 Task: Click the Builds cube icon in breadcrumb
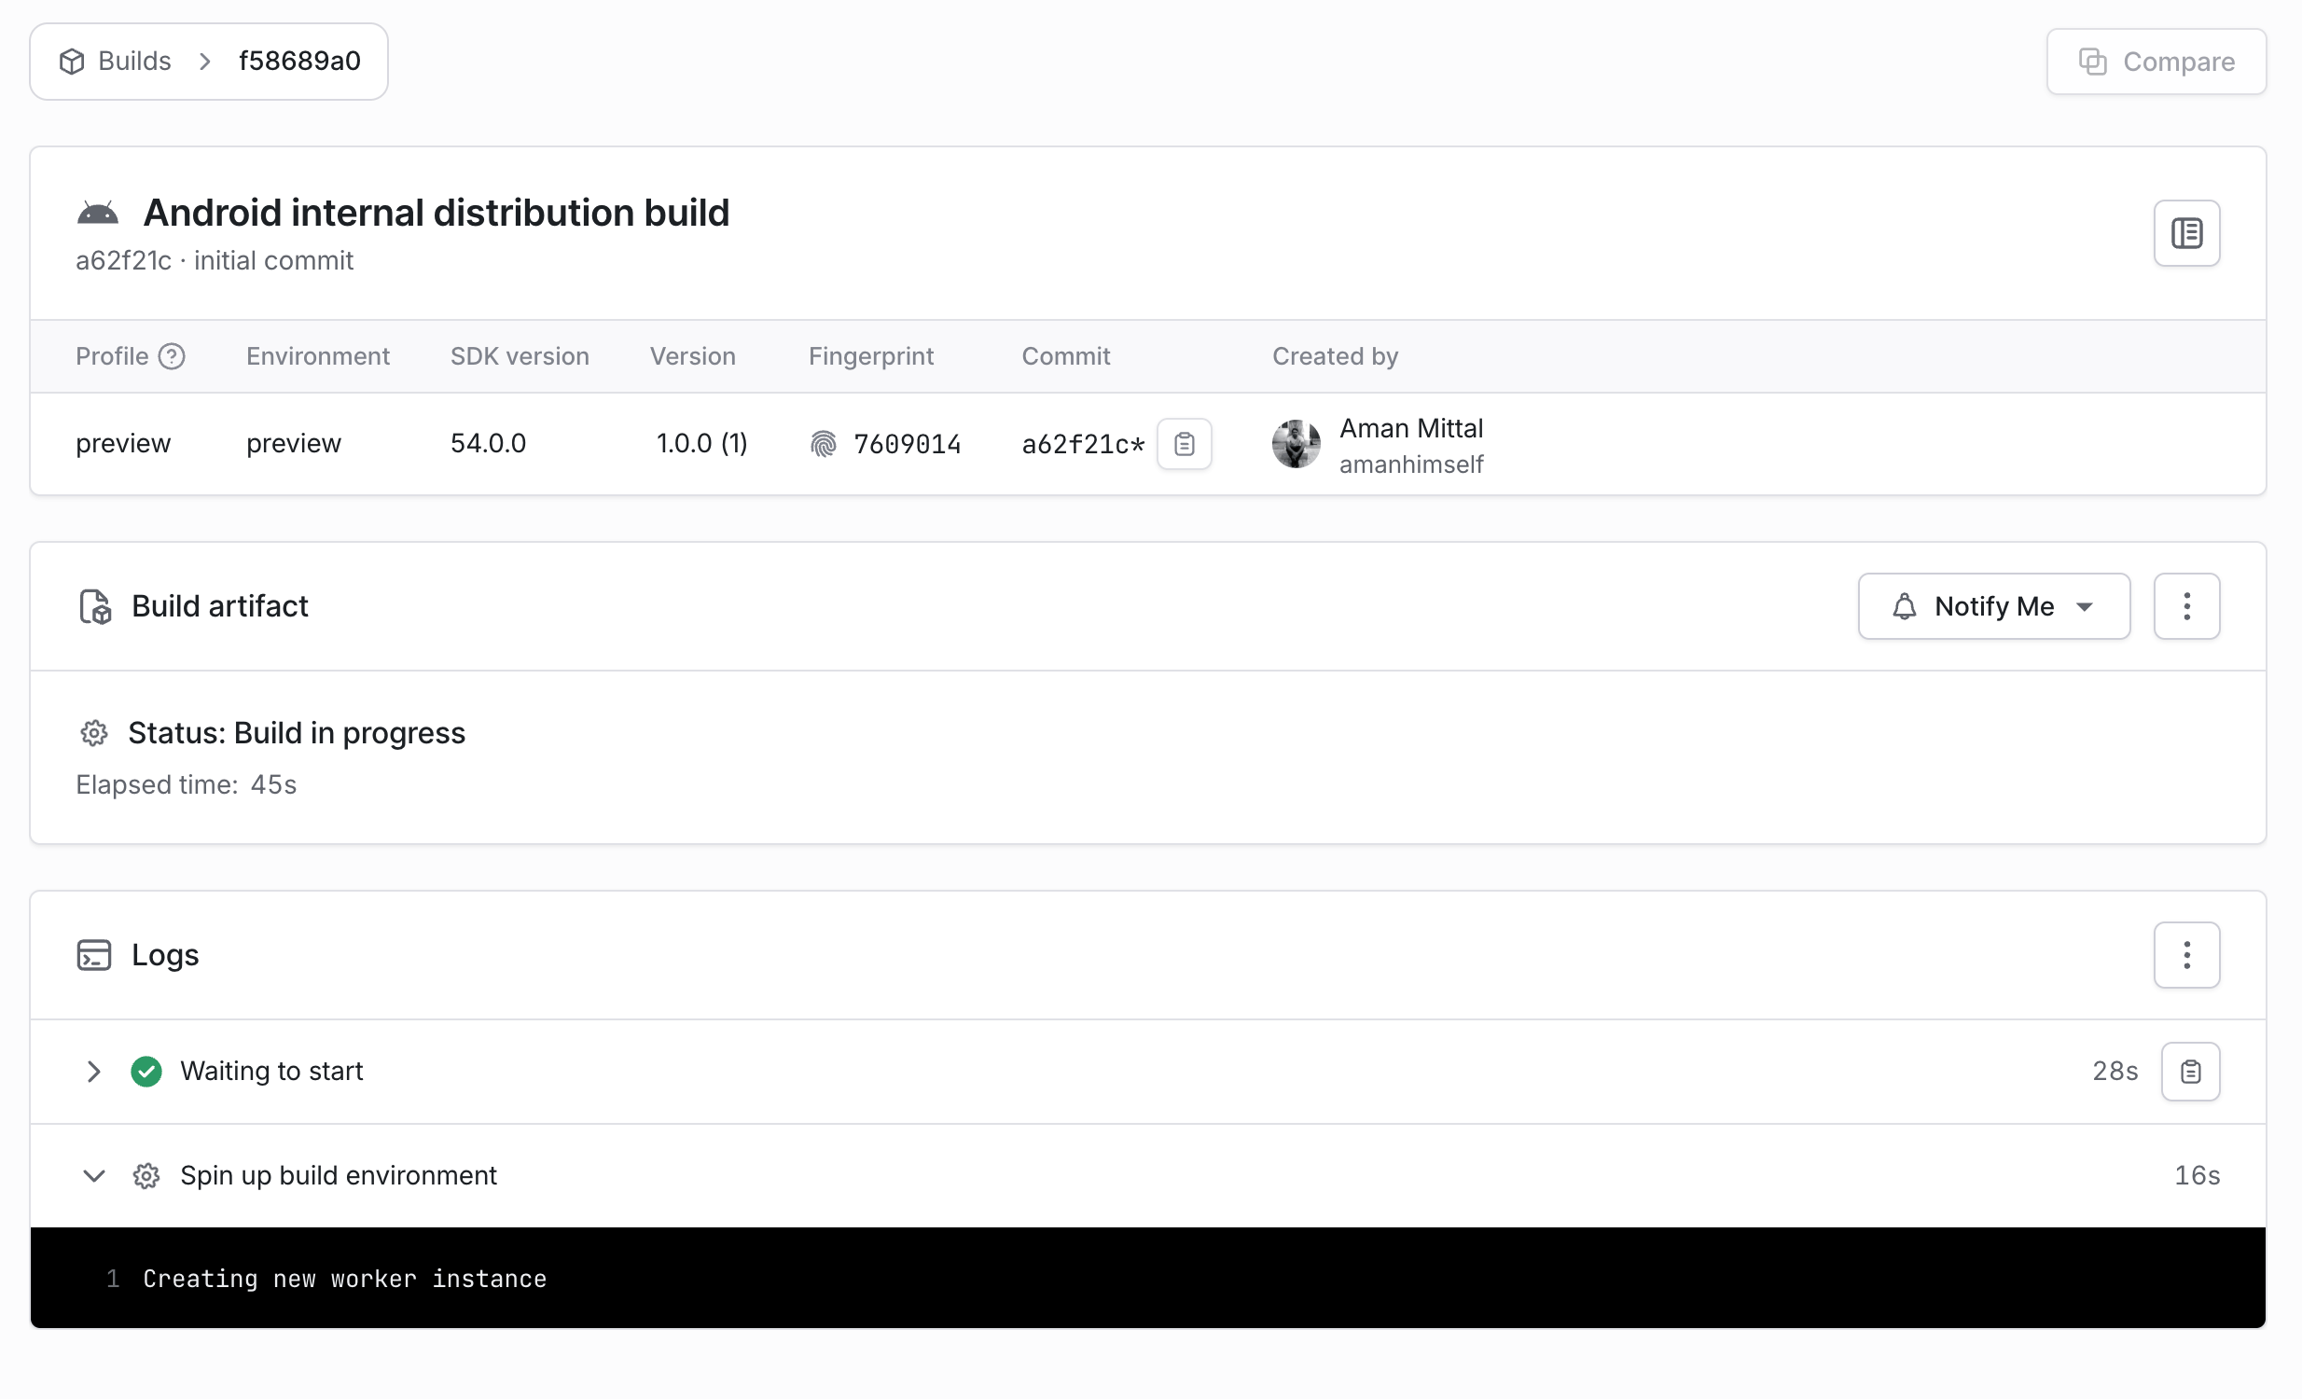(x=72, y=62)
